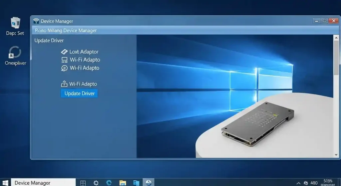Click the Task View taskbar icon

pos(83,183)
